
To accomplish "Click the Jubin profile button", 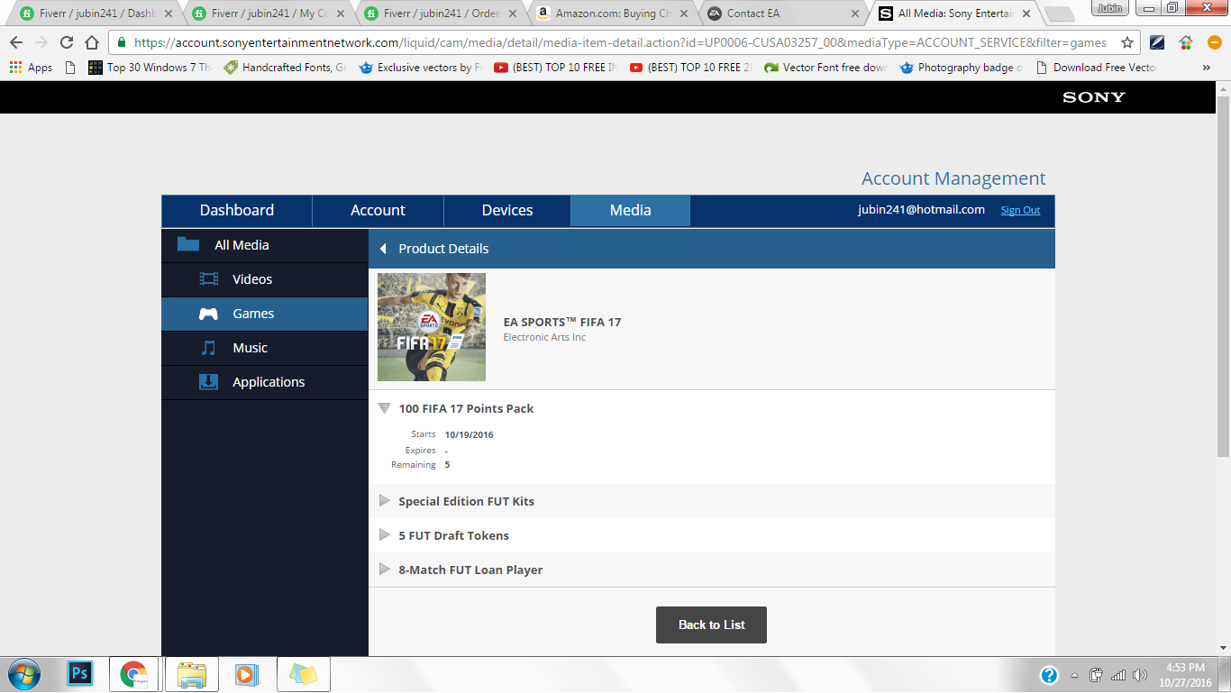I will [1110, 8].
